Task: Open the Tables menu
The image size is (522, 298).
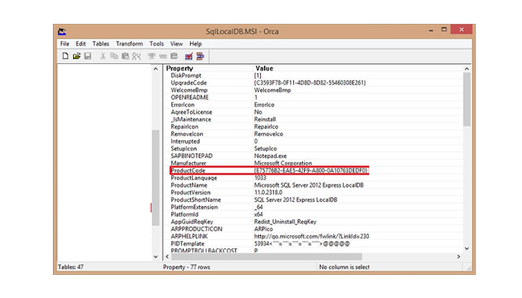Action: click(101, 43)
